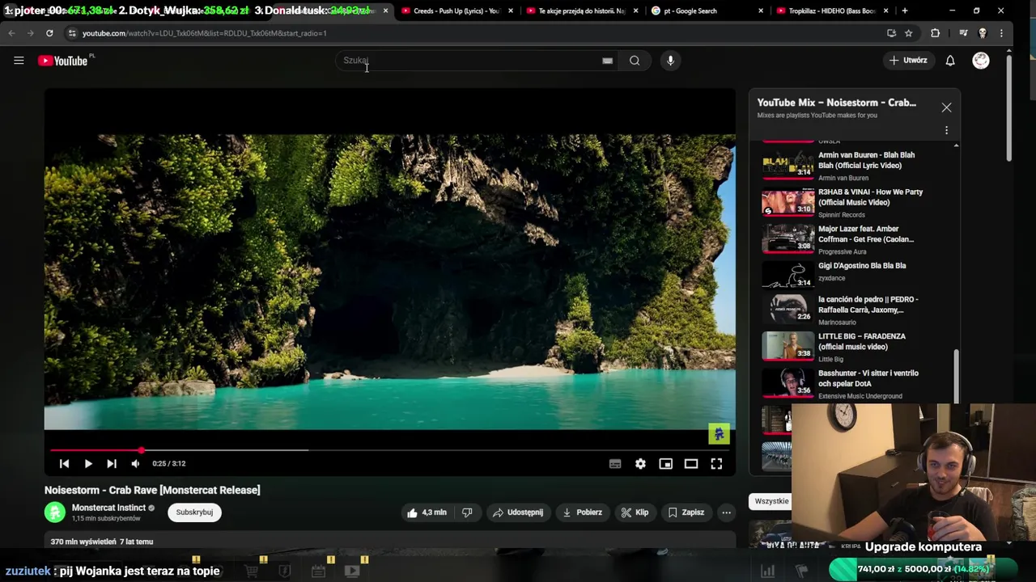Viewport: 1036px width, 582px height.
Task: Switch to theater mode view
Action: coord(691,464)
